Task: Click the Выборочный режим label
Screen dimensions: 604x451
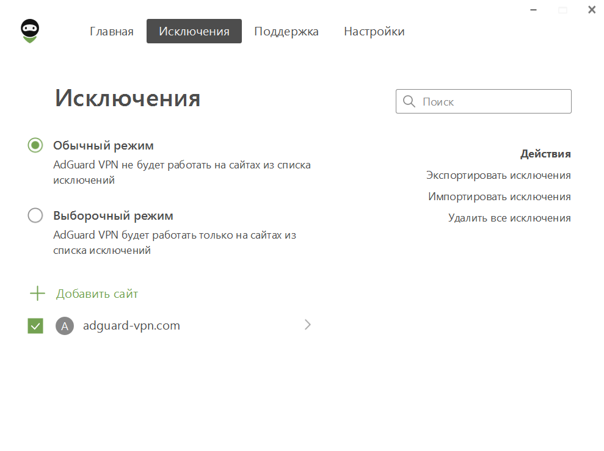Action: (113, 215)
